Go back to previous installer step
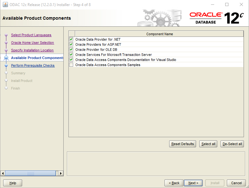Image resolution: width=249 pixels, height=188 pixels. tap(174, 183)
